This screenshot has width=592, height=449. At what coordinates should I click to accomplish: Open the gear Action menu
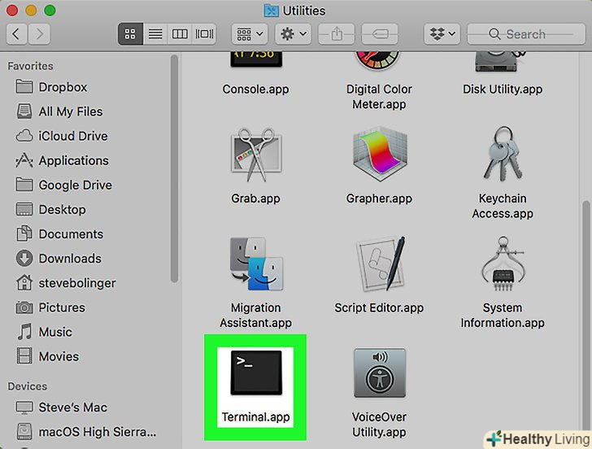[x=293, y=34]
